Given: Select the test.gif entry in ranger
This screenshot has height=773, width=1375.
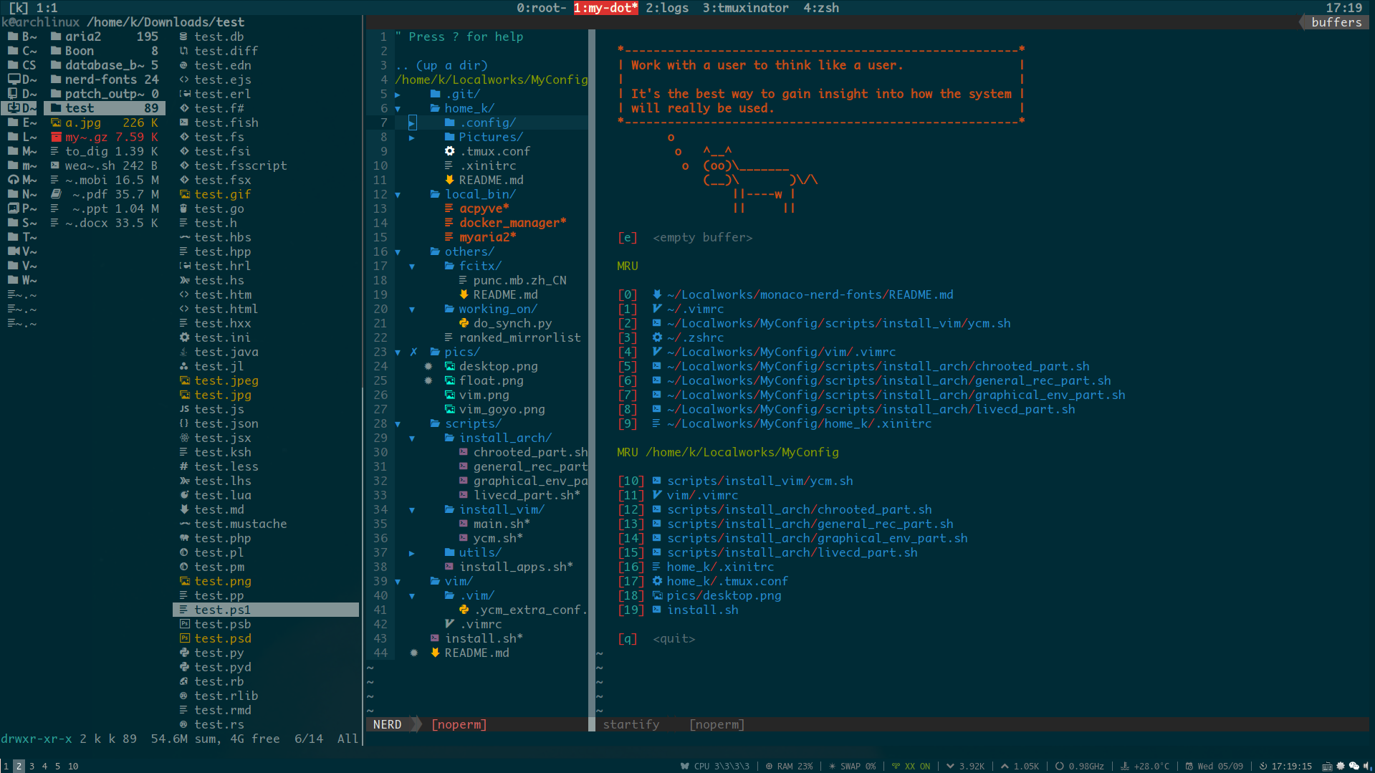Looking at the screenshot, I should point(223,194).
